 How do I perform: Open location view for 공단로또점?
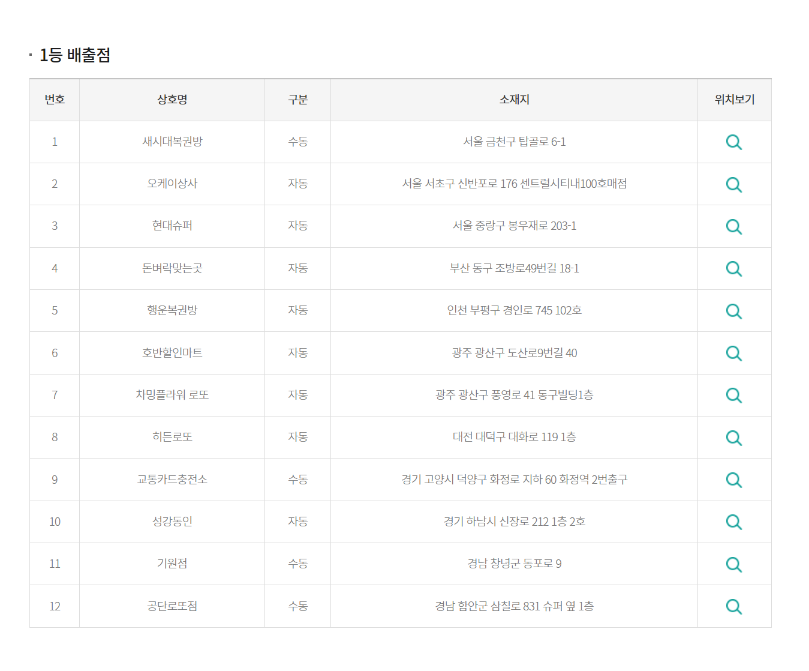pyautogui.click(x=734, y=606)
